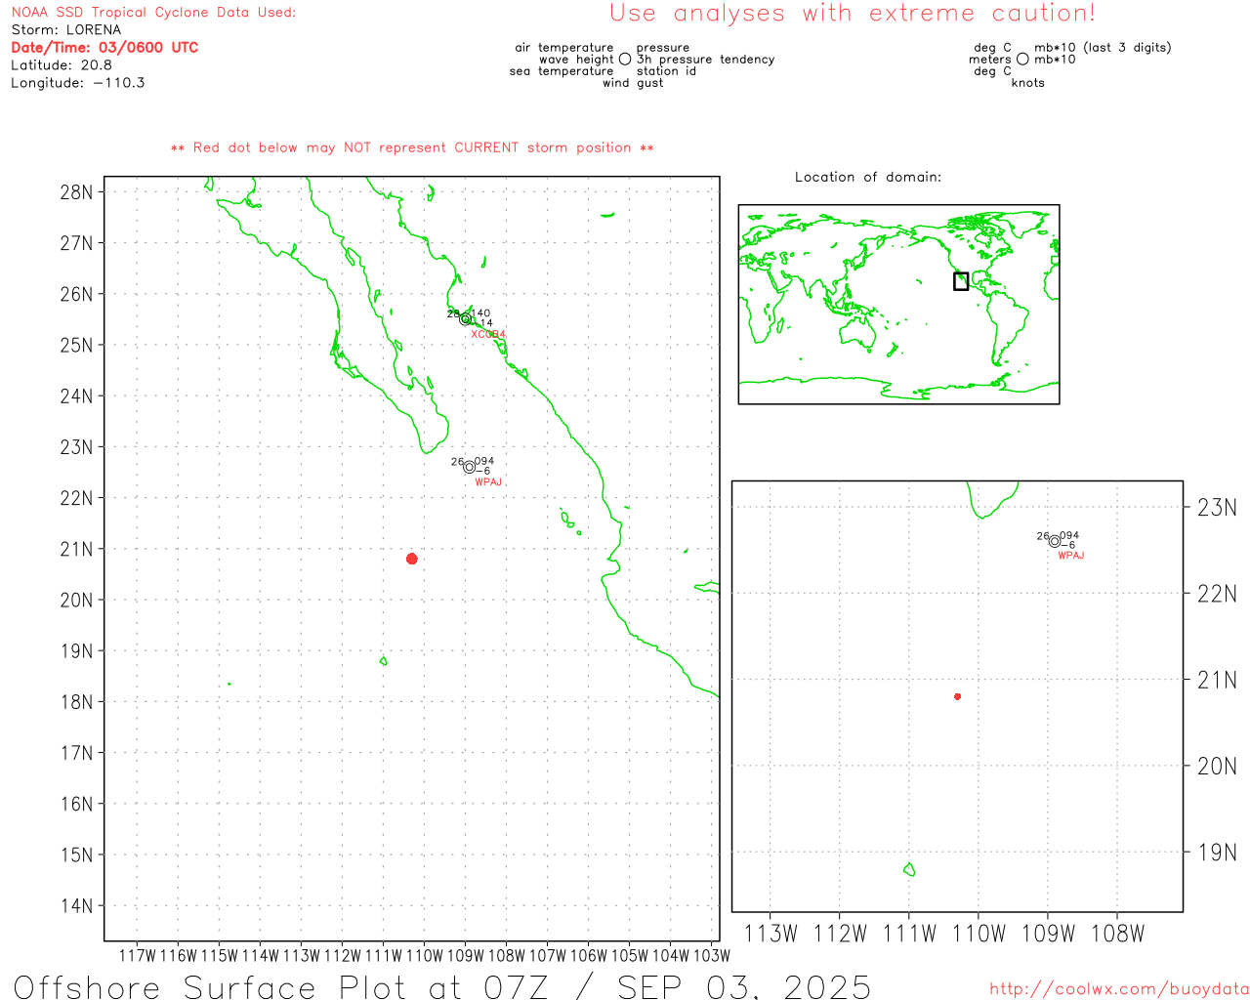Viewport: 1250px width, 1000px height.
Task: Click units legend circle beside 'meters'
Action: (x=1022, y=59)
